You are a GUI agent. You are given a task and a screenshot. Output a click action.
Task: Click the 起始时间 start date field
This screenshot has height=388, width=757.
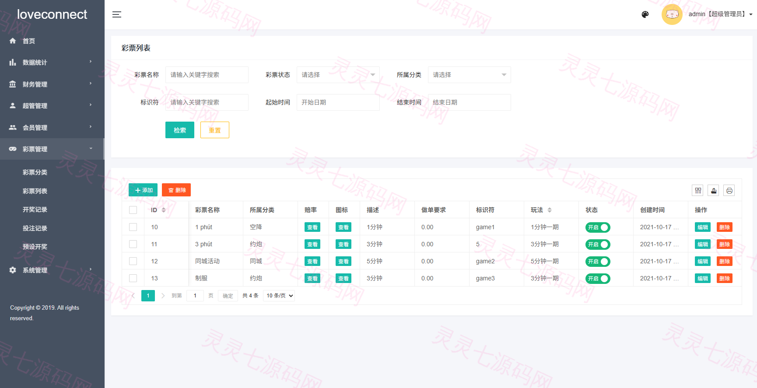(338, 102)
